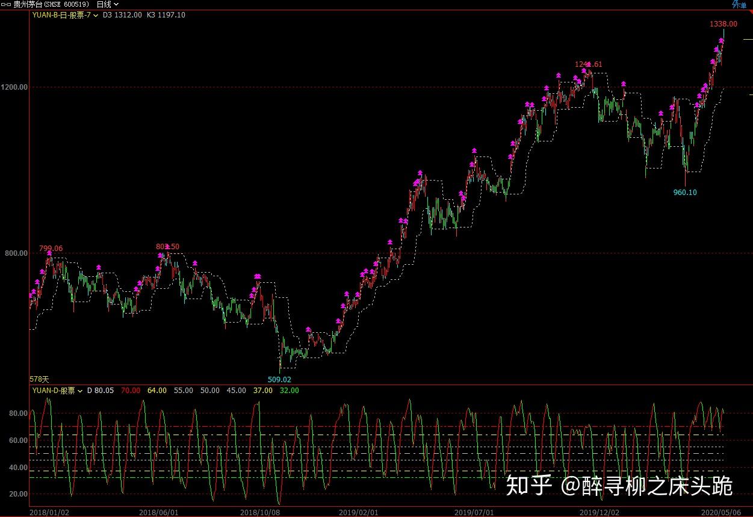The width and height of the screenshot is (753, 517).
Task: Click the 509.02 low price label
Action: (x=279, y=380)
